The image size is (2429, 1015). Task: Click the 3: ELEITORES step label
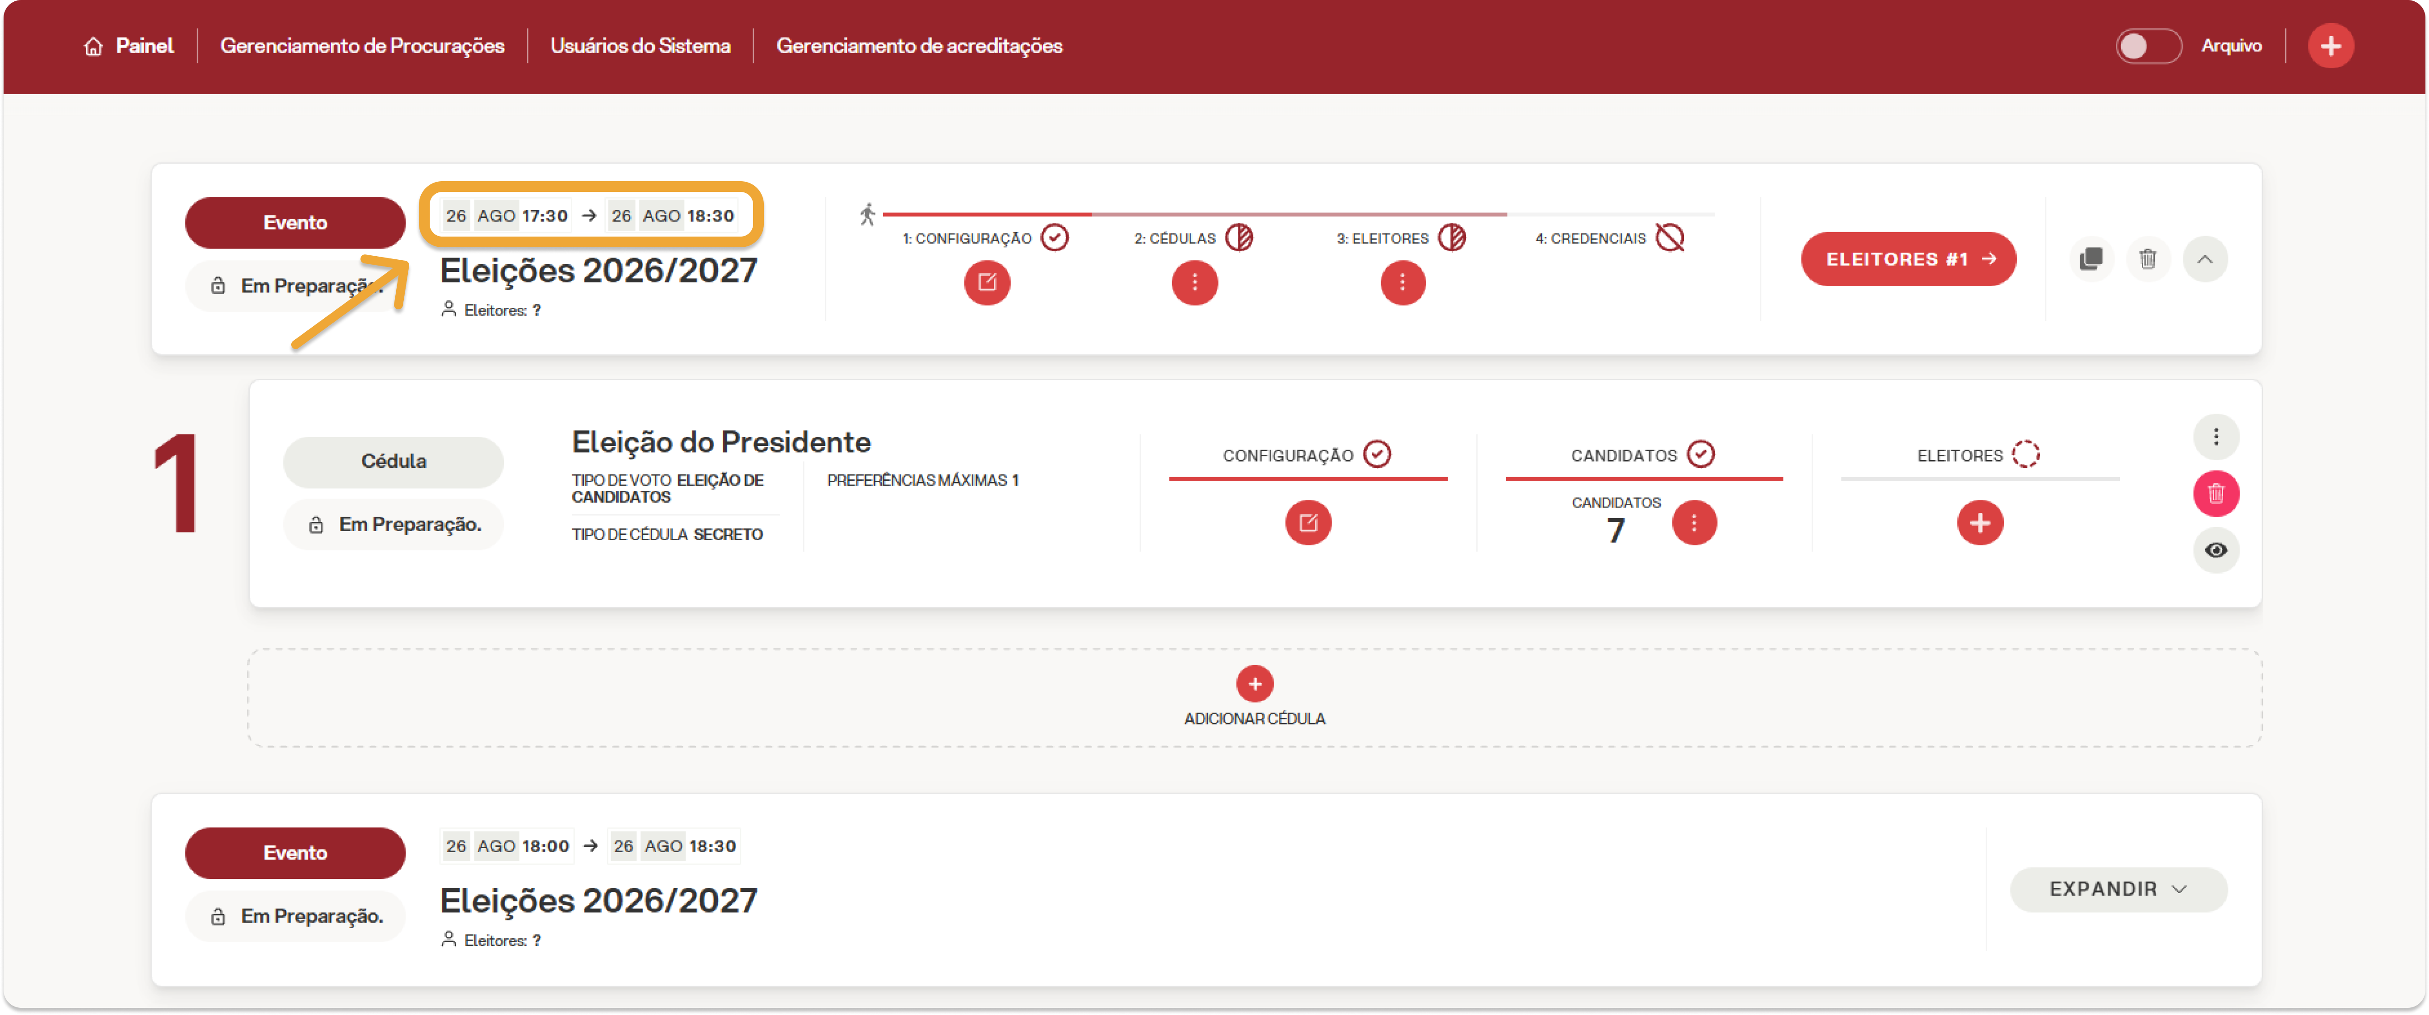[x=1382, y=238]
